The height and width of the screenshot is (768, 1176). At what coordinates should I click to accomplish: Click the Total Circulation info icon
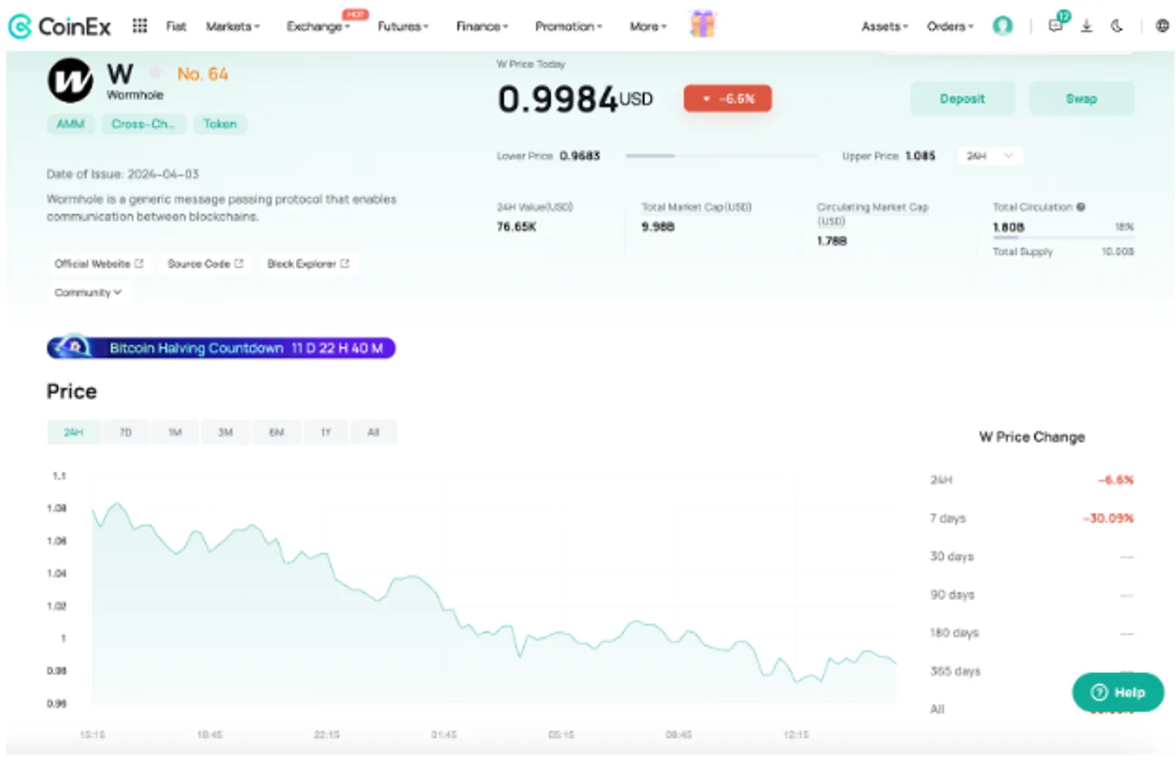coord(1080,207)
